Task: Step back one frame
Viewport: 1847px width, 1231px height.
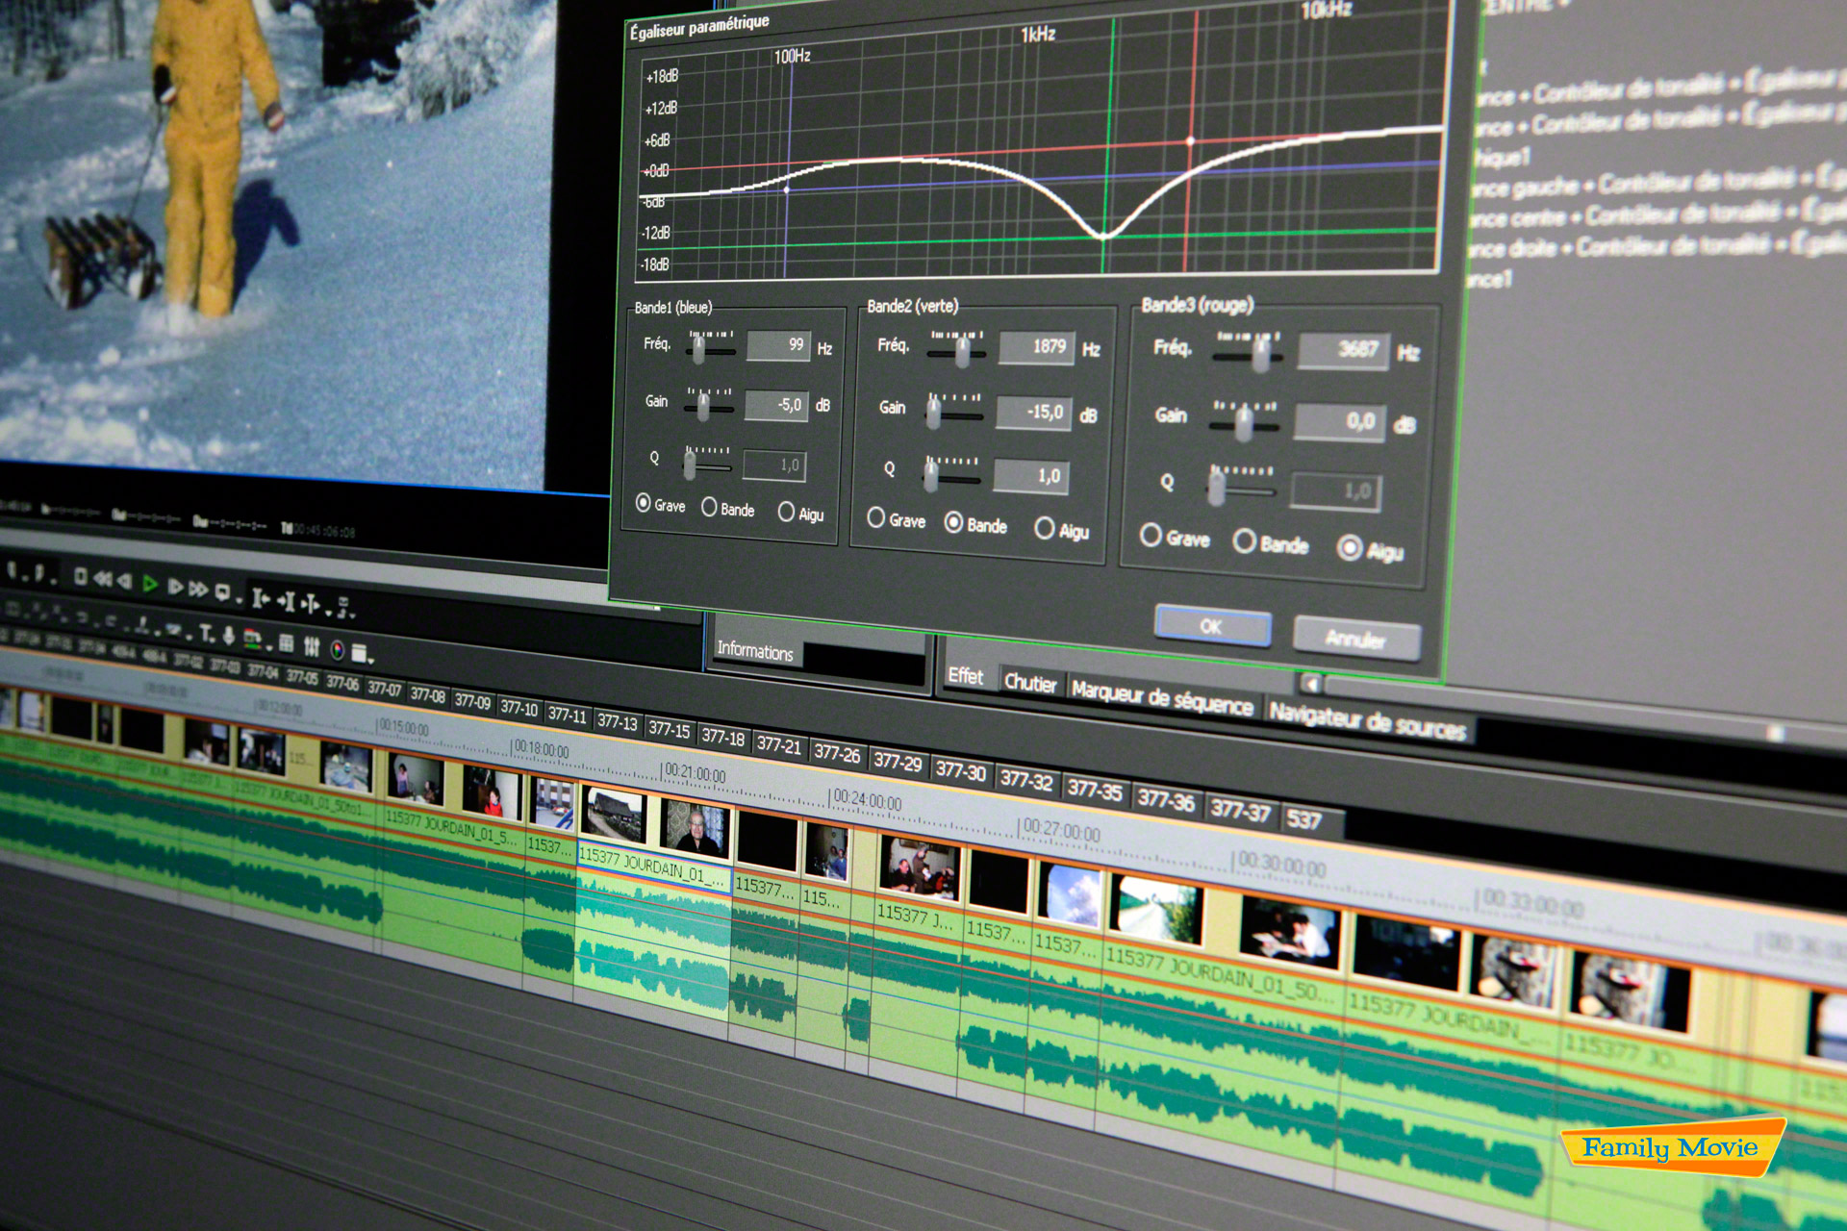Action: coord(125,581)
